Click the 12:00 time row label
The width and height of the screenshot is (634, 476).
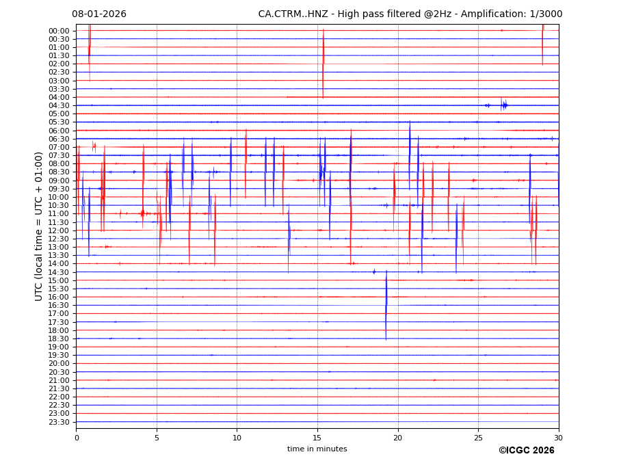(x=58, y=230)
